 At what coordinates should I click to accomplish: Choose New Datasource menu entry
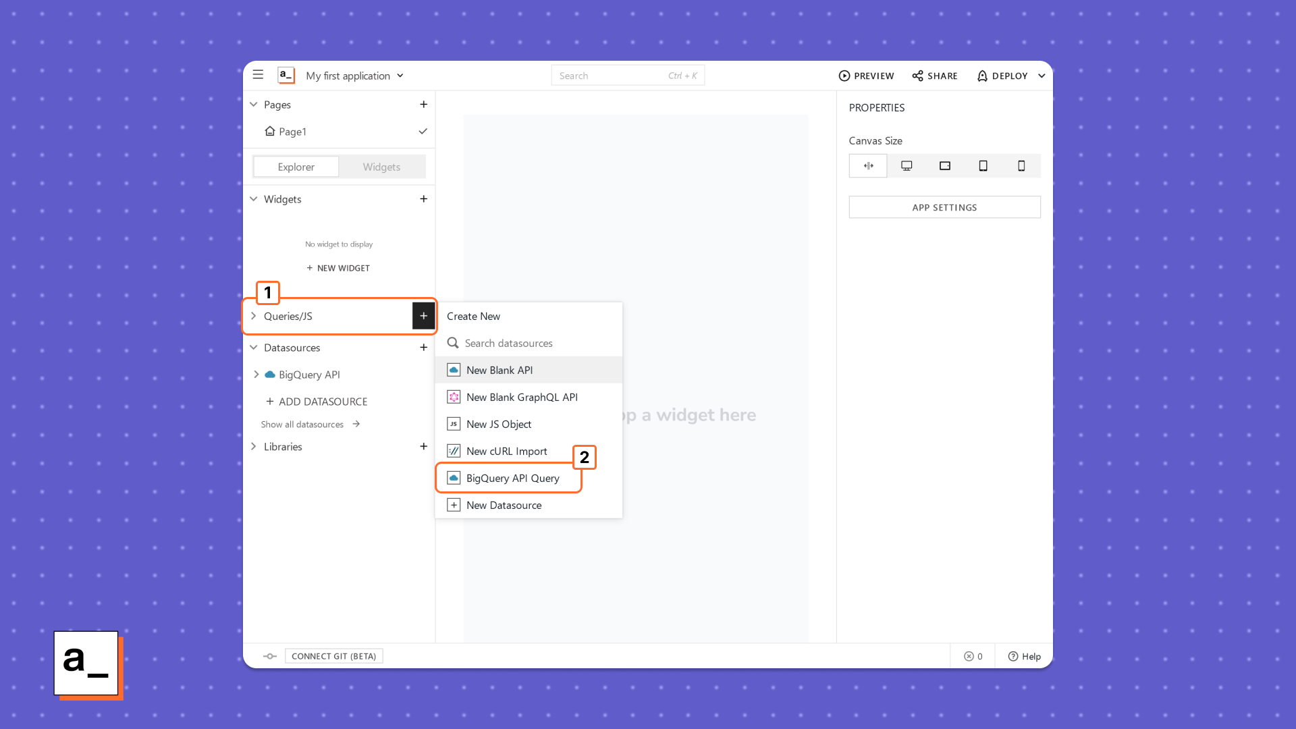529,505
